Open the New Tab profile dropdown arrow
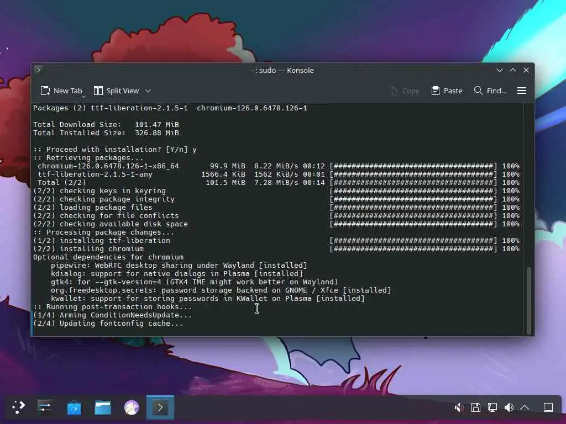The width and height of the screenshot is (566, 424). coord(84,96)
